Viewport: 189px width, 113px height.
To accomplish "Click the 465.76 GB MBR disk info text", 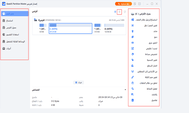I will [117, 20].
